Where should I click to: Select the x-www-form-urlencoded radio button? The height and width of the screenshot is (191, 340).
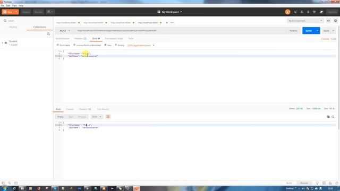(x=74, y=45)
